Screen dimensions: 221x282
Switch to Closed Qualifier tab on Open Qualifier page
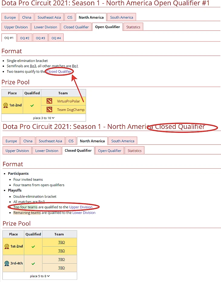(76, 27)
